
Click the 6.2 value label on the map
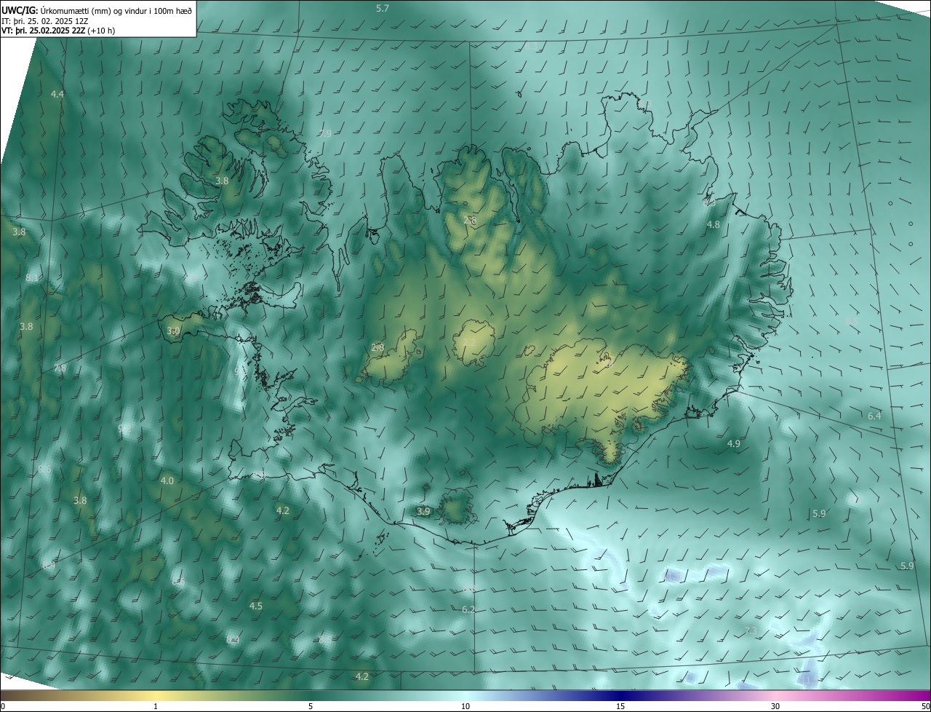coord(468,609)
